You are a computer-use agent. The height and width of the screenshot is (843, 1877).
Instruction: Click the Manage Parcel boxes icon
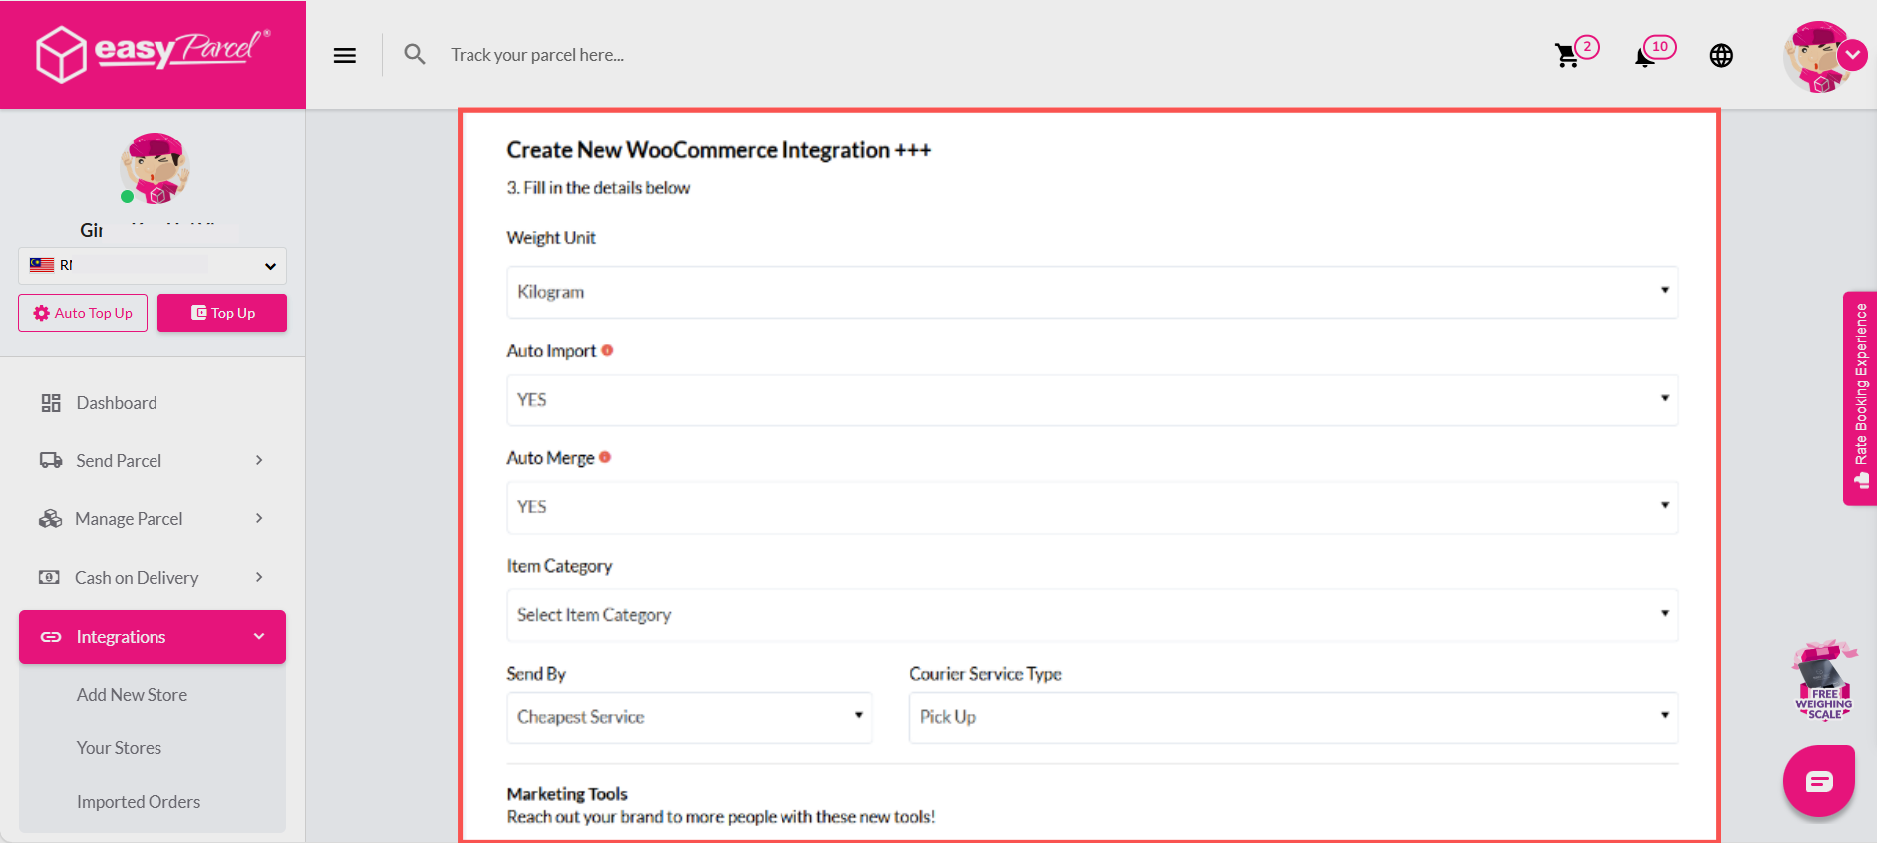point(50,519)
